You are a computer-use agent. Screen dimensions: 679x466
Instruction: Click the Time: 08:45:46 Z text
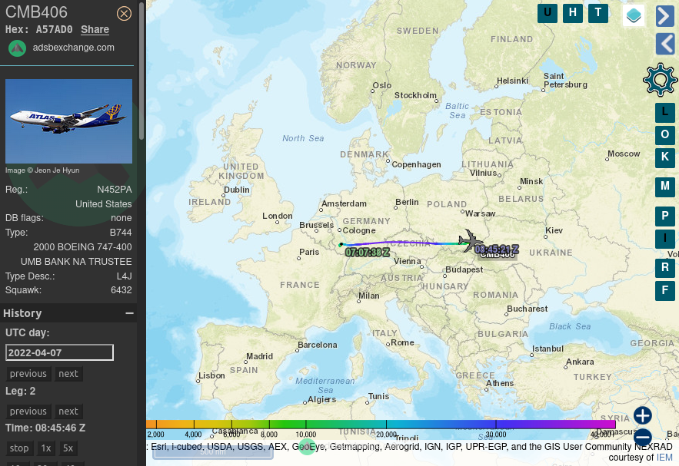[45, 428]
